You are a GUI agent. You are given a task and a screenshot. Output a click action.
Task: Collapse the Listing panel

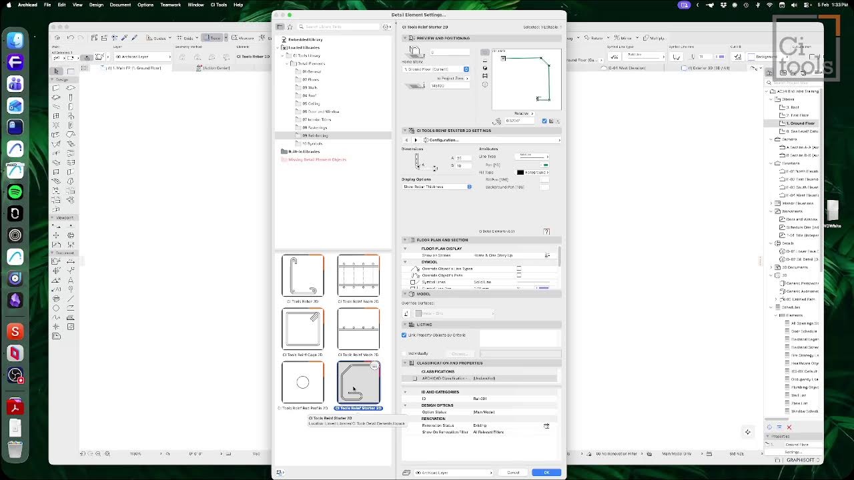(405, 325)
